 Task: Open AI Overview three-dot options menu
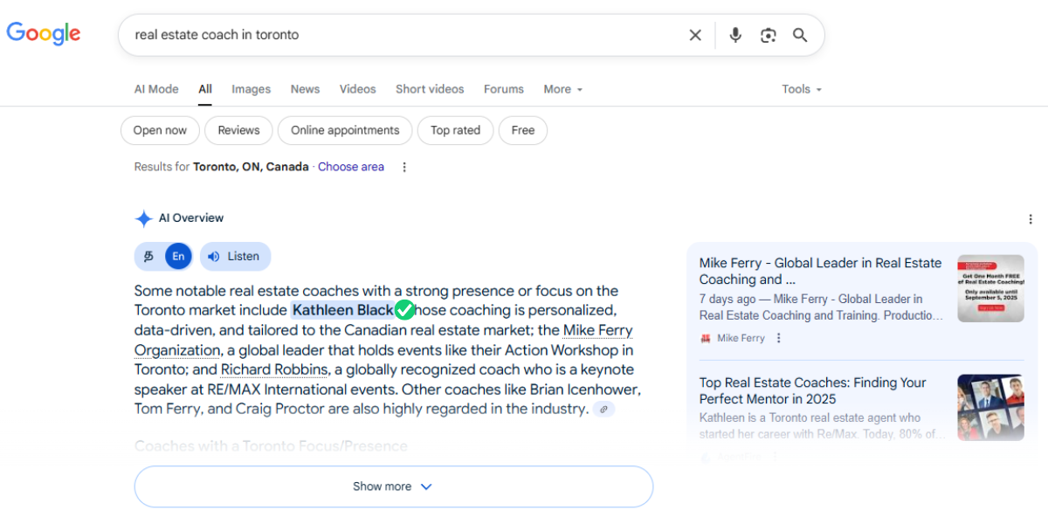(1031, 219)
